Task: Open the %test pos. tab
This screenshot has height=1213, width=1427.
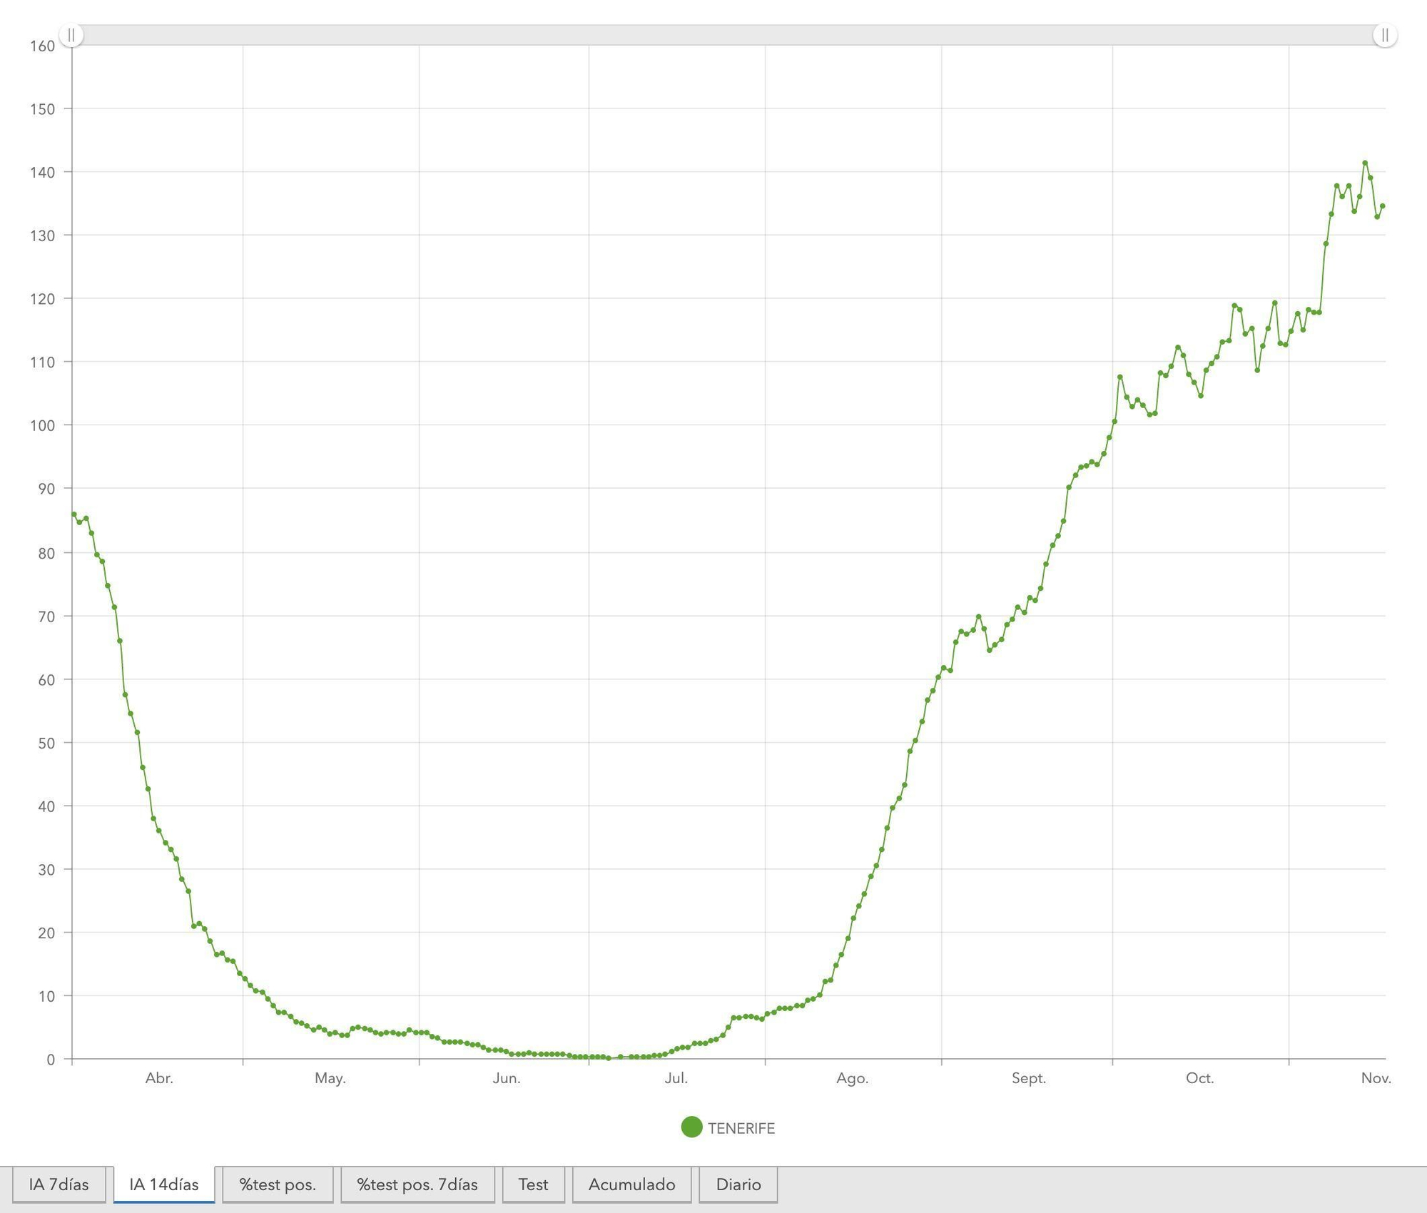Action: (x=278, y=1184)
